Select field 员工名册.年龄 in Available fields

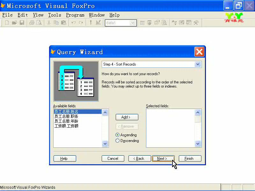[x=78, y=121]
